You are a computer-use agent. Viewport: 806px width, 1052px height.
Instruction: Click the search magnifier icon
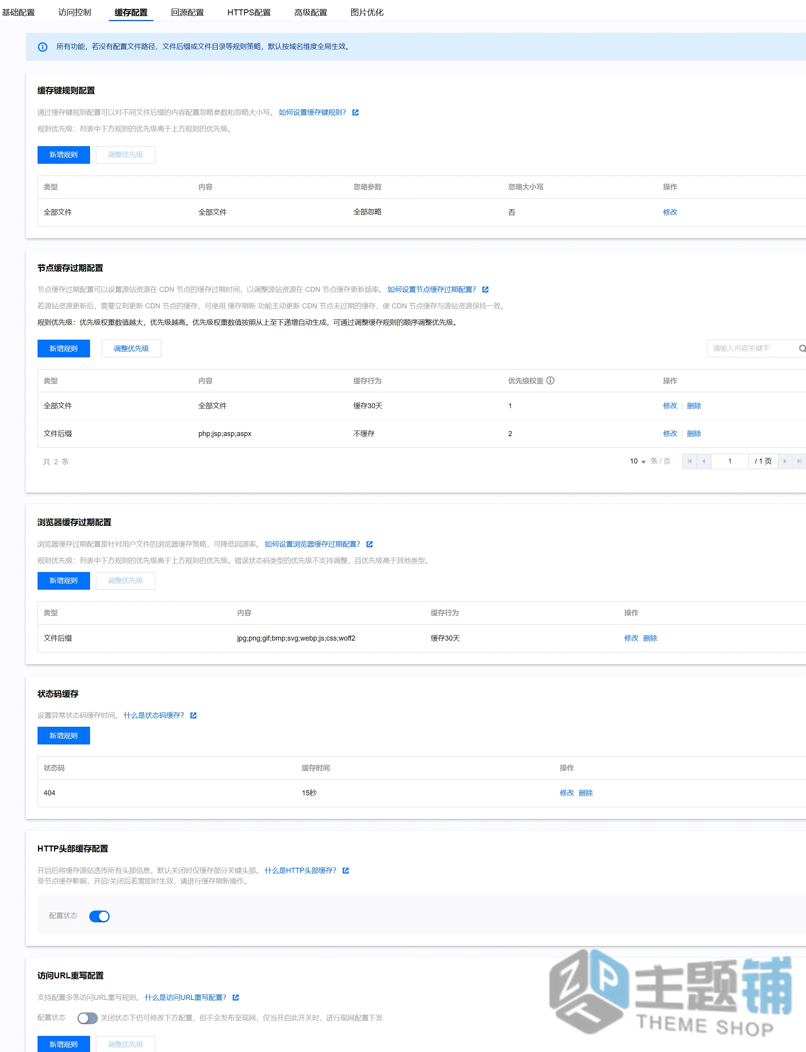802,349
